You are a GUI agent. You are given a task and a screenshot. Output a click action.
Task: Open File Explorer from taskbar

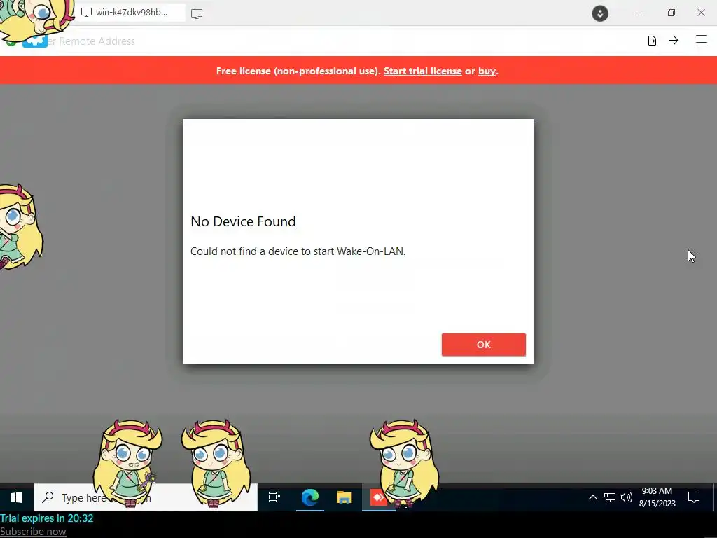344,497
